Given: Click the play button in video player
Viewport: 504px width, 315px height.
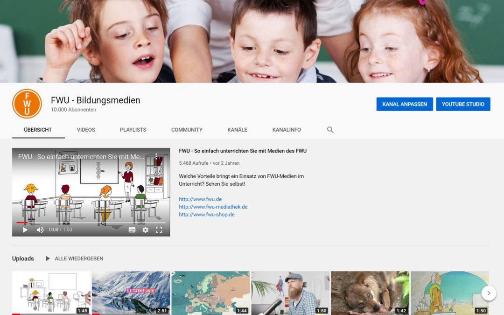Looking at the screenshot, I should (25, 230).
